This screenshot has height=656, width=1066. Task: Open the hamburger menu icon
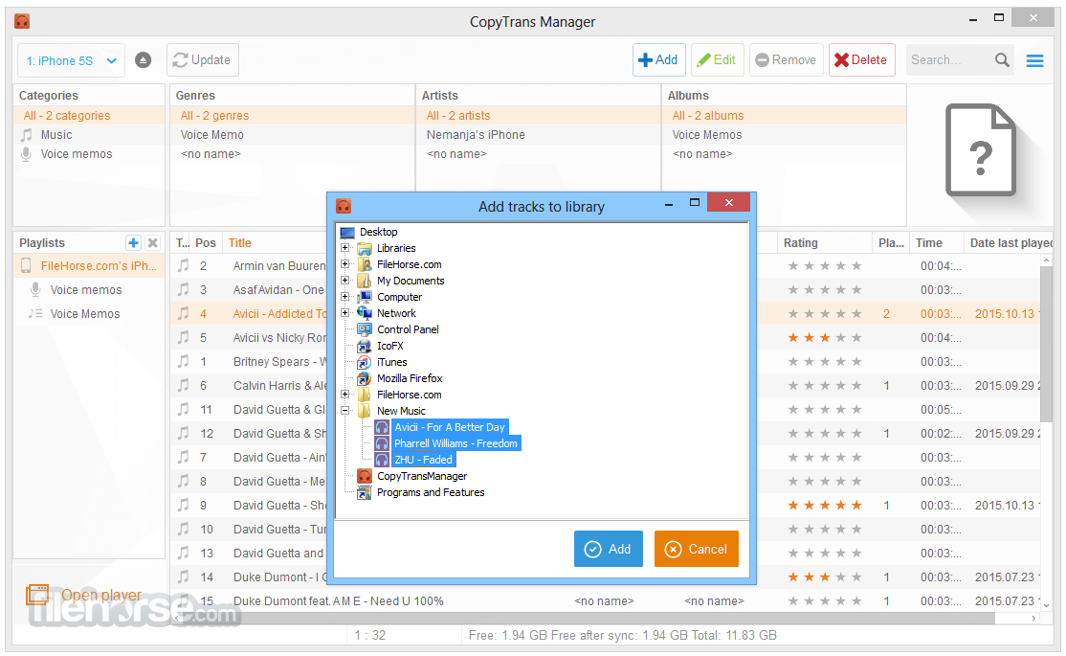pos(1034,60)
